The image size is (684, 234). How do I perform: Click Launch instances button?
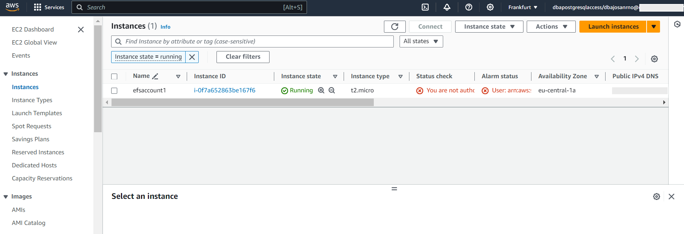613,26
